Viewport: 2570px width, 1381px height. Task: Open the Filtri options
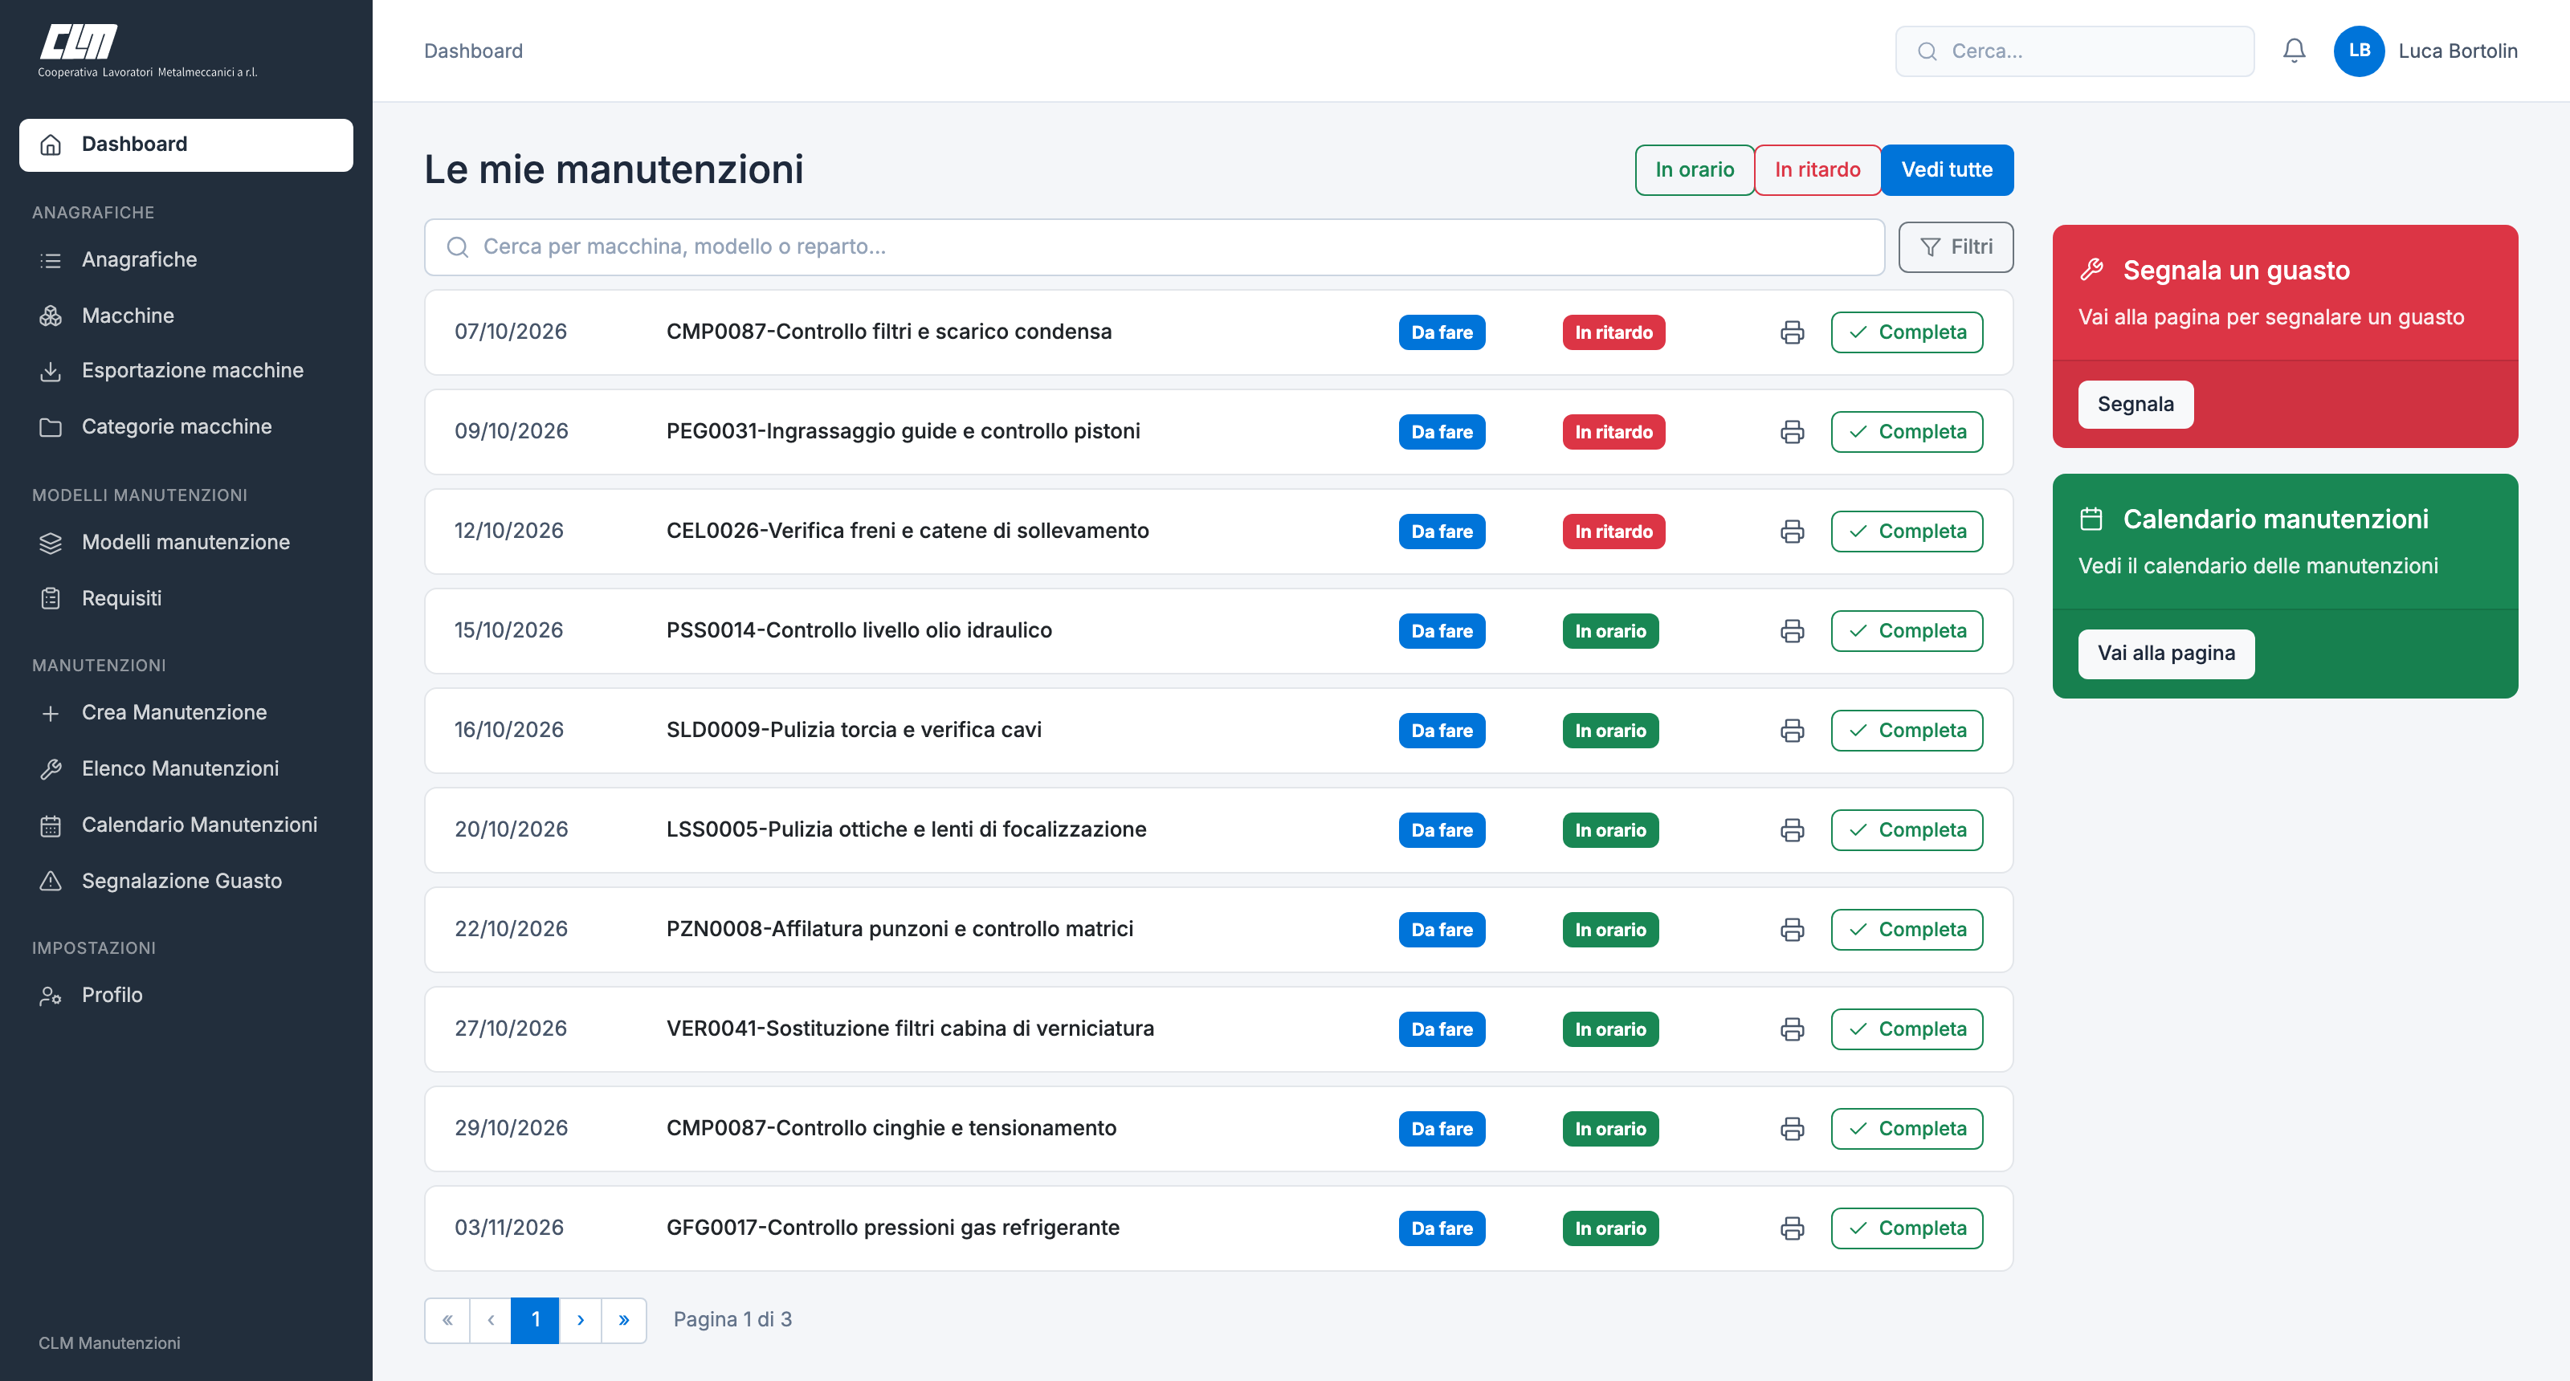click(1956, 247)
